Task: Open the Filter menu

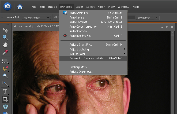Action: [101, 6]
